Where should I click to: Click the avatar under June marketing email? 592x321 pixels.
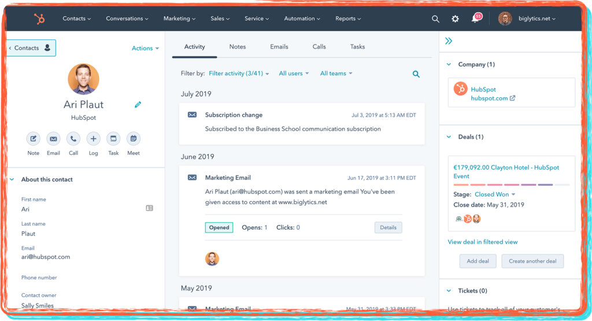pos(212,259)
